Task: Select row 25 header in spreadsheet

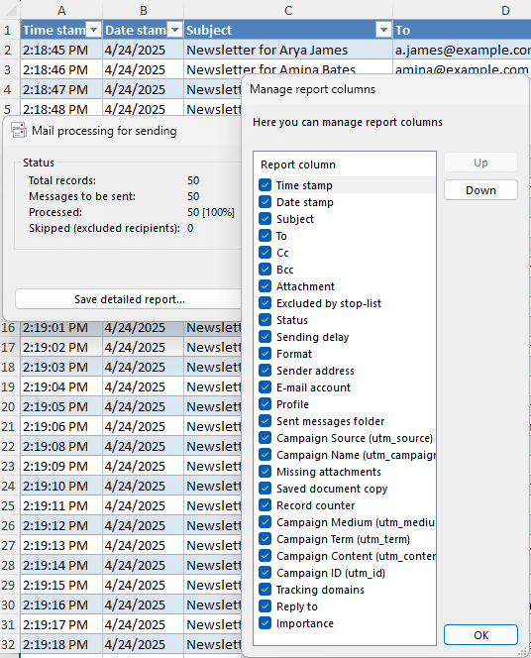Action: pos(8,505)
